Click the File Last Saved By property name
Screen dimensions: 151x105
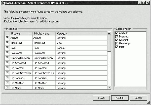tap(21, 73)
